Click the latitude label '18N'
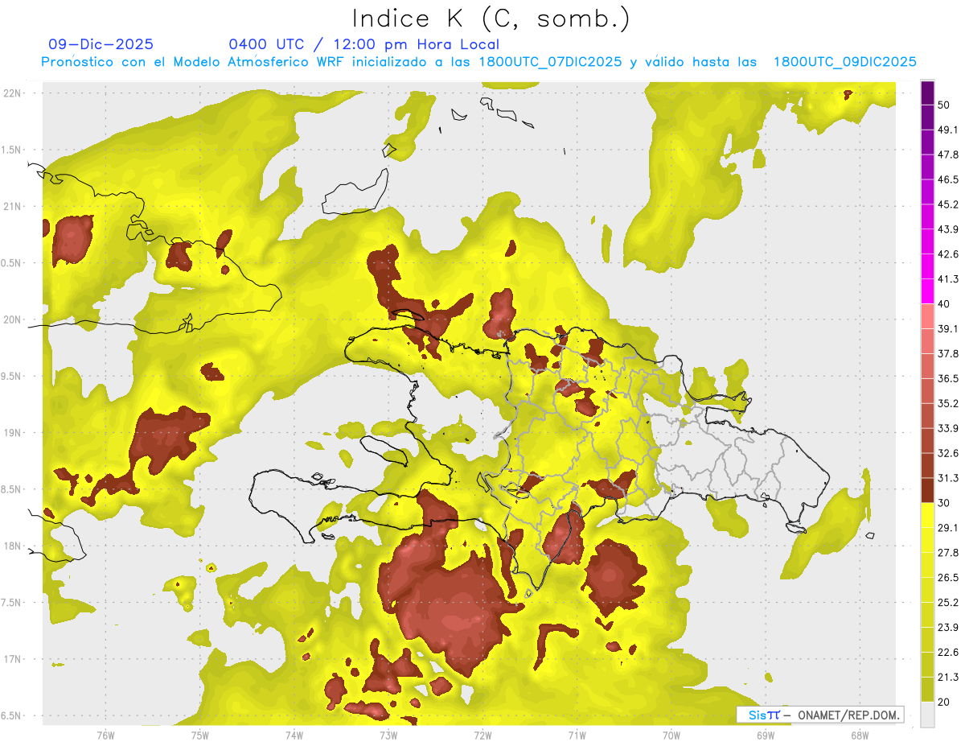 click(x=12, y=546)
